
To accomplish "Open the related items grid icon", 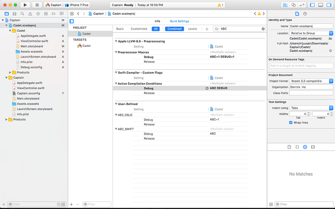I will click(x=72, y=14).
